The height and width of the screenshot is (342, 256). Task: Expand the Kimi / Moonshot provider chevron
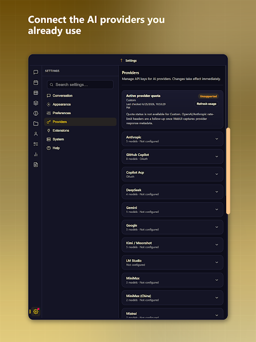217,245
